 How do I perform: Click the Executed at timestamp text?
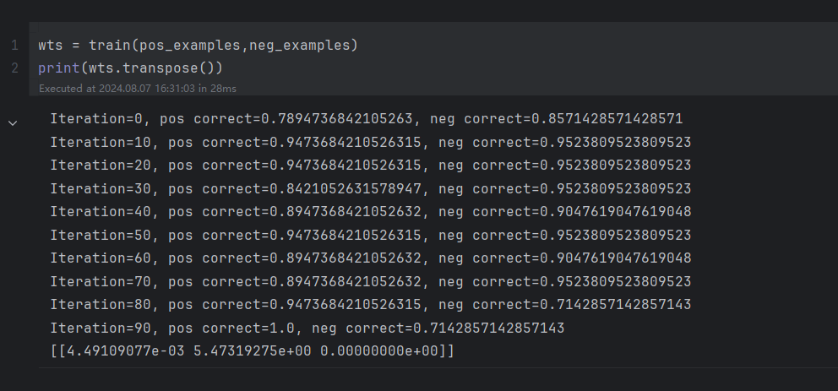pos(138,89)
